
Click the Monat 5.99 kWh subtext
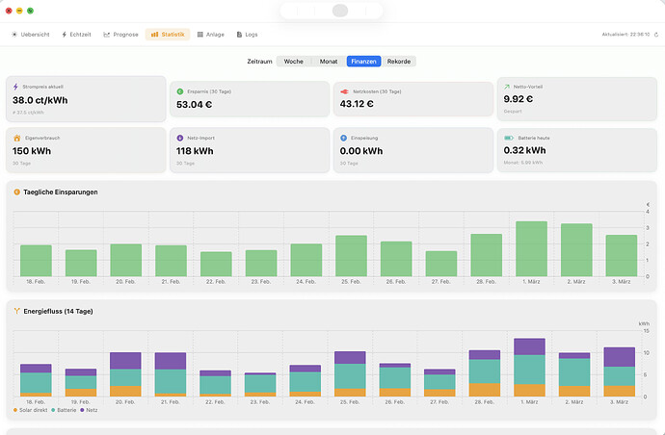click(523, 163)
